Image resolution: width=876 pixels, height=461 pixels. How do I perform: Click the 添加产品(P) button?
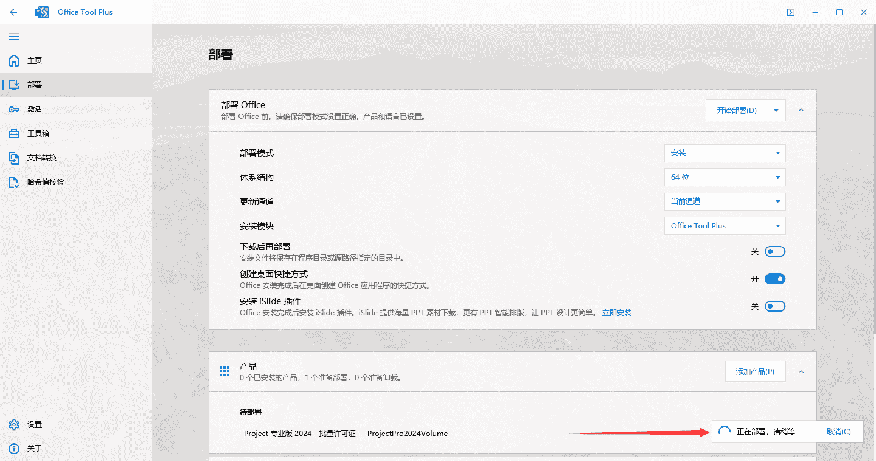pyautogui.click(x=755, y=372)
